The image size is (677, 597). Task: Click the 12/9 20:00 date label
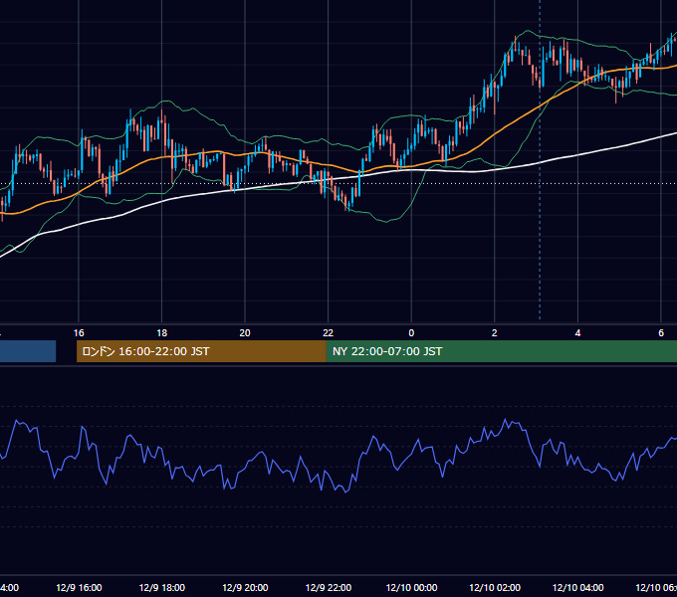tap(245, 587)
